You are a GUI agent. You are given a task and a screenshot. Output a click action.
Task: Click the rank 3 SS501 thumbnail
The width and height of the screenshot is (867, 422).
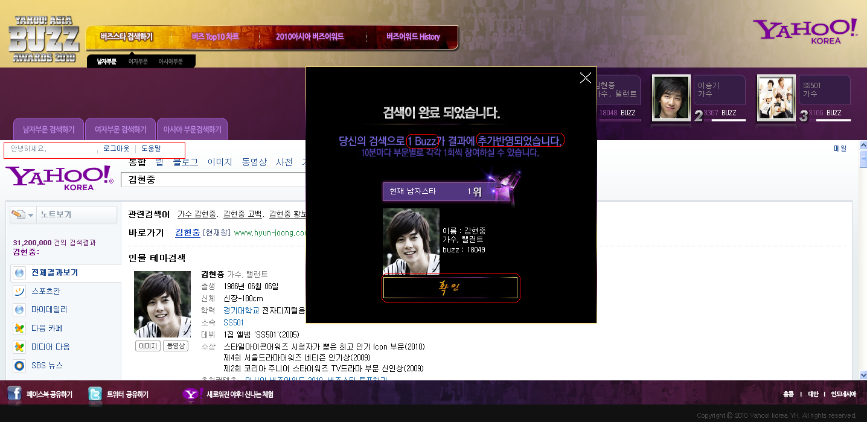click(x=776, y=98)
